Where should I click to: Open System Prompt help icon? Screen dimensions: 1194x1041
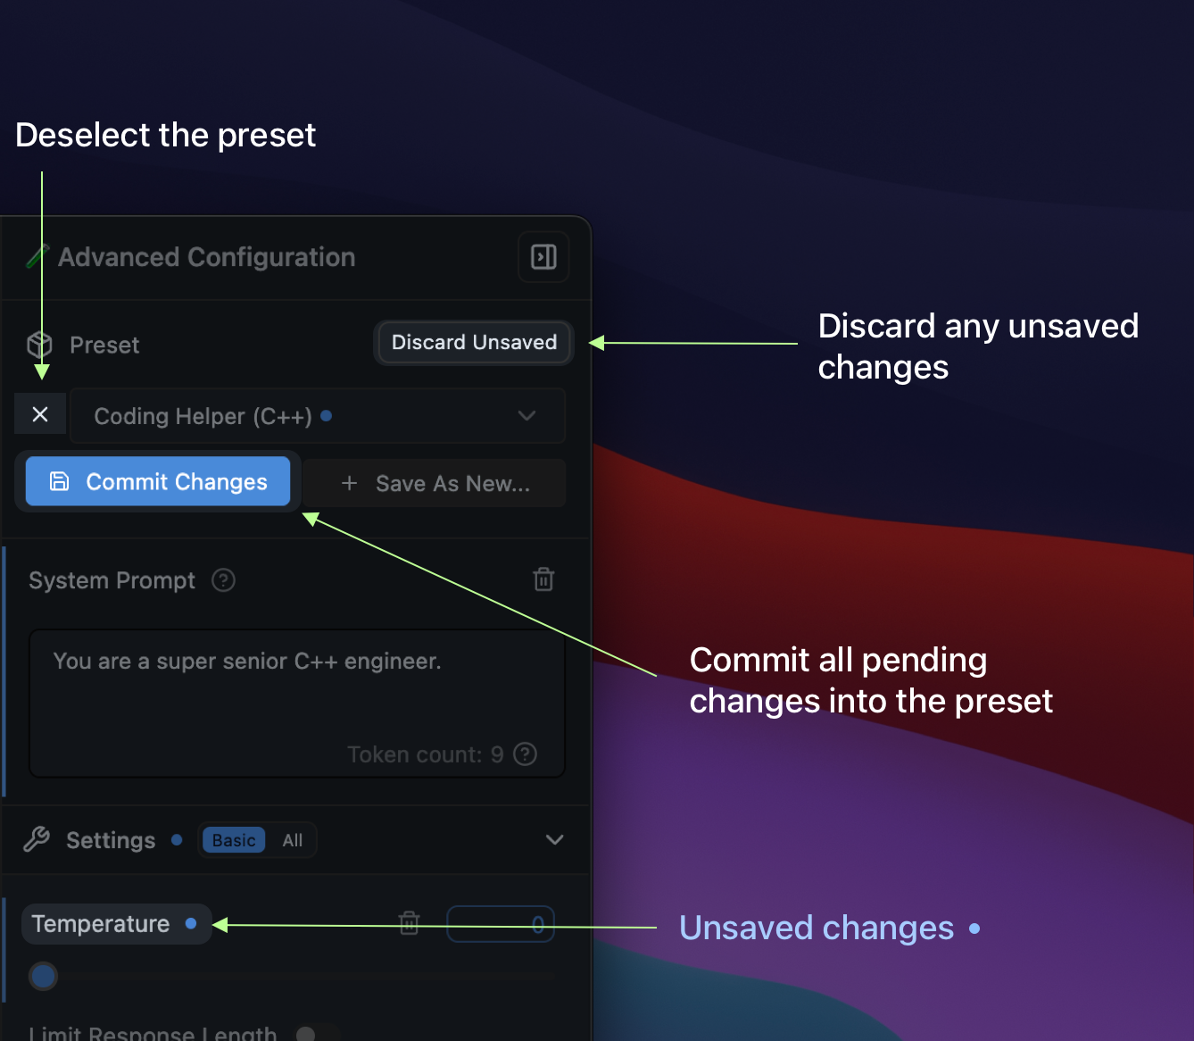click(x=223, y=580)
